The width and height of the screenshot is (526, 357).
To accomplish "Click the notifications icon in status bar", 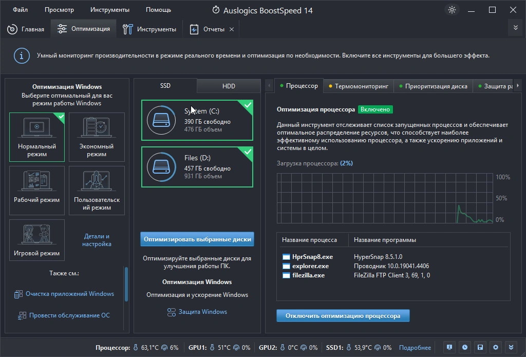I will 449,347.
